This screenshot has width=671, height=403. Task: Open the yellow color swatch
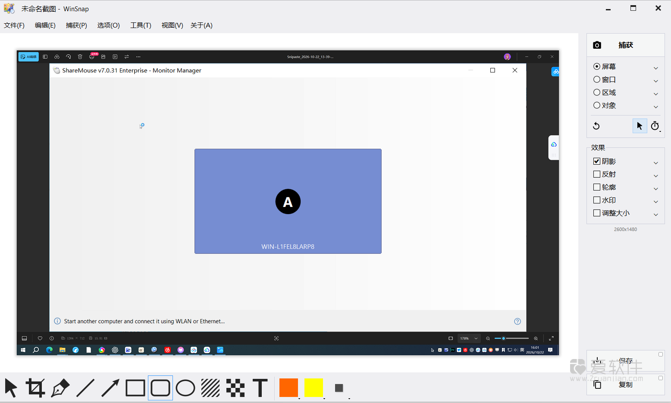point(314,388)
